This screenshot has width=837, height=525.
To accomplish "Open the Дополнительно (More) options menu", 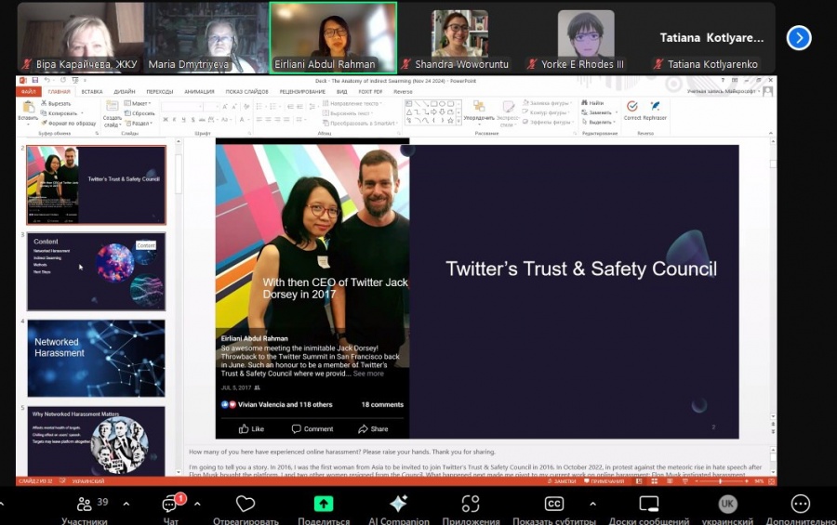I will click(x=800, y=509).
